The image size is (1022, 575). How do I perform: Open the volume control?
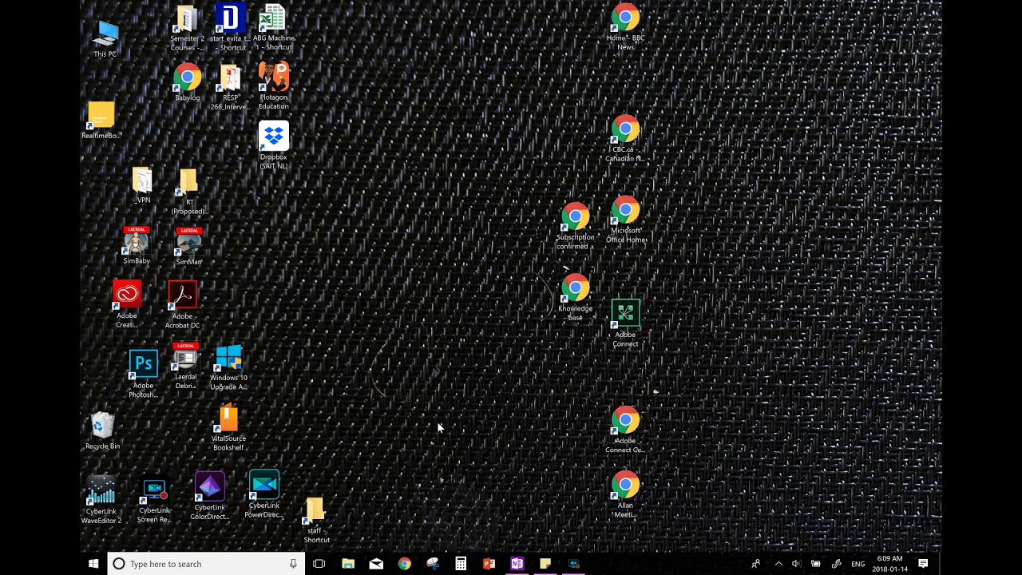[x=795, y=564]
